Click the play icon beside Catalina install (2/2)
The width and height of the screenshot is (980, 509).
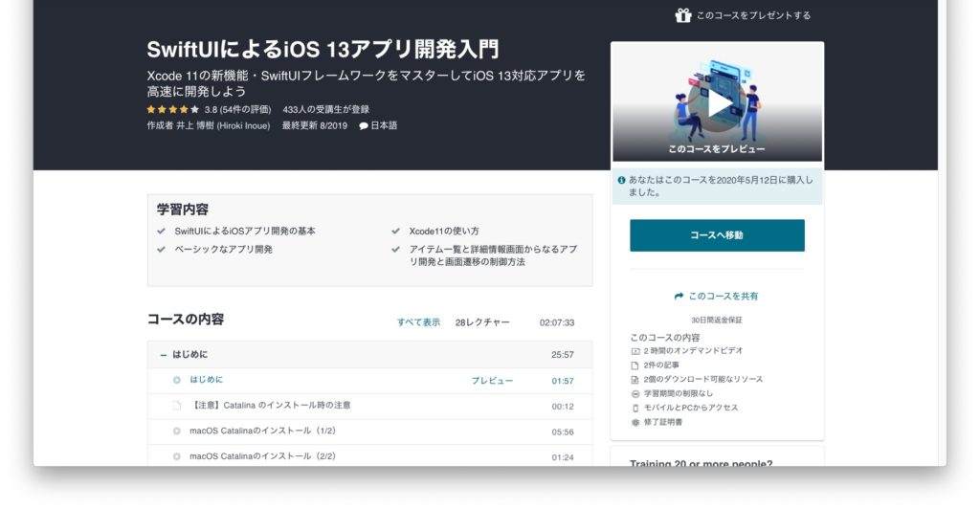point(177,457)
